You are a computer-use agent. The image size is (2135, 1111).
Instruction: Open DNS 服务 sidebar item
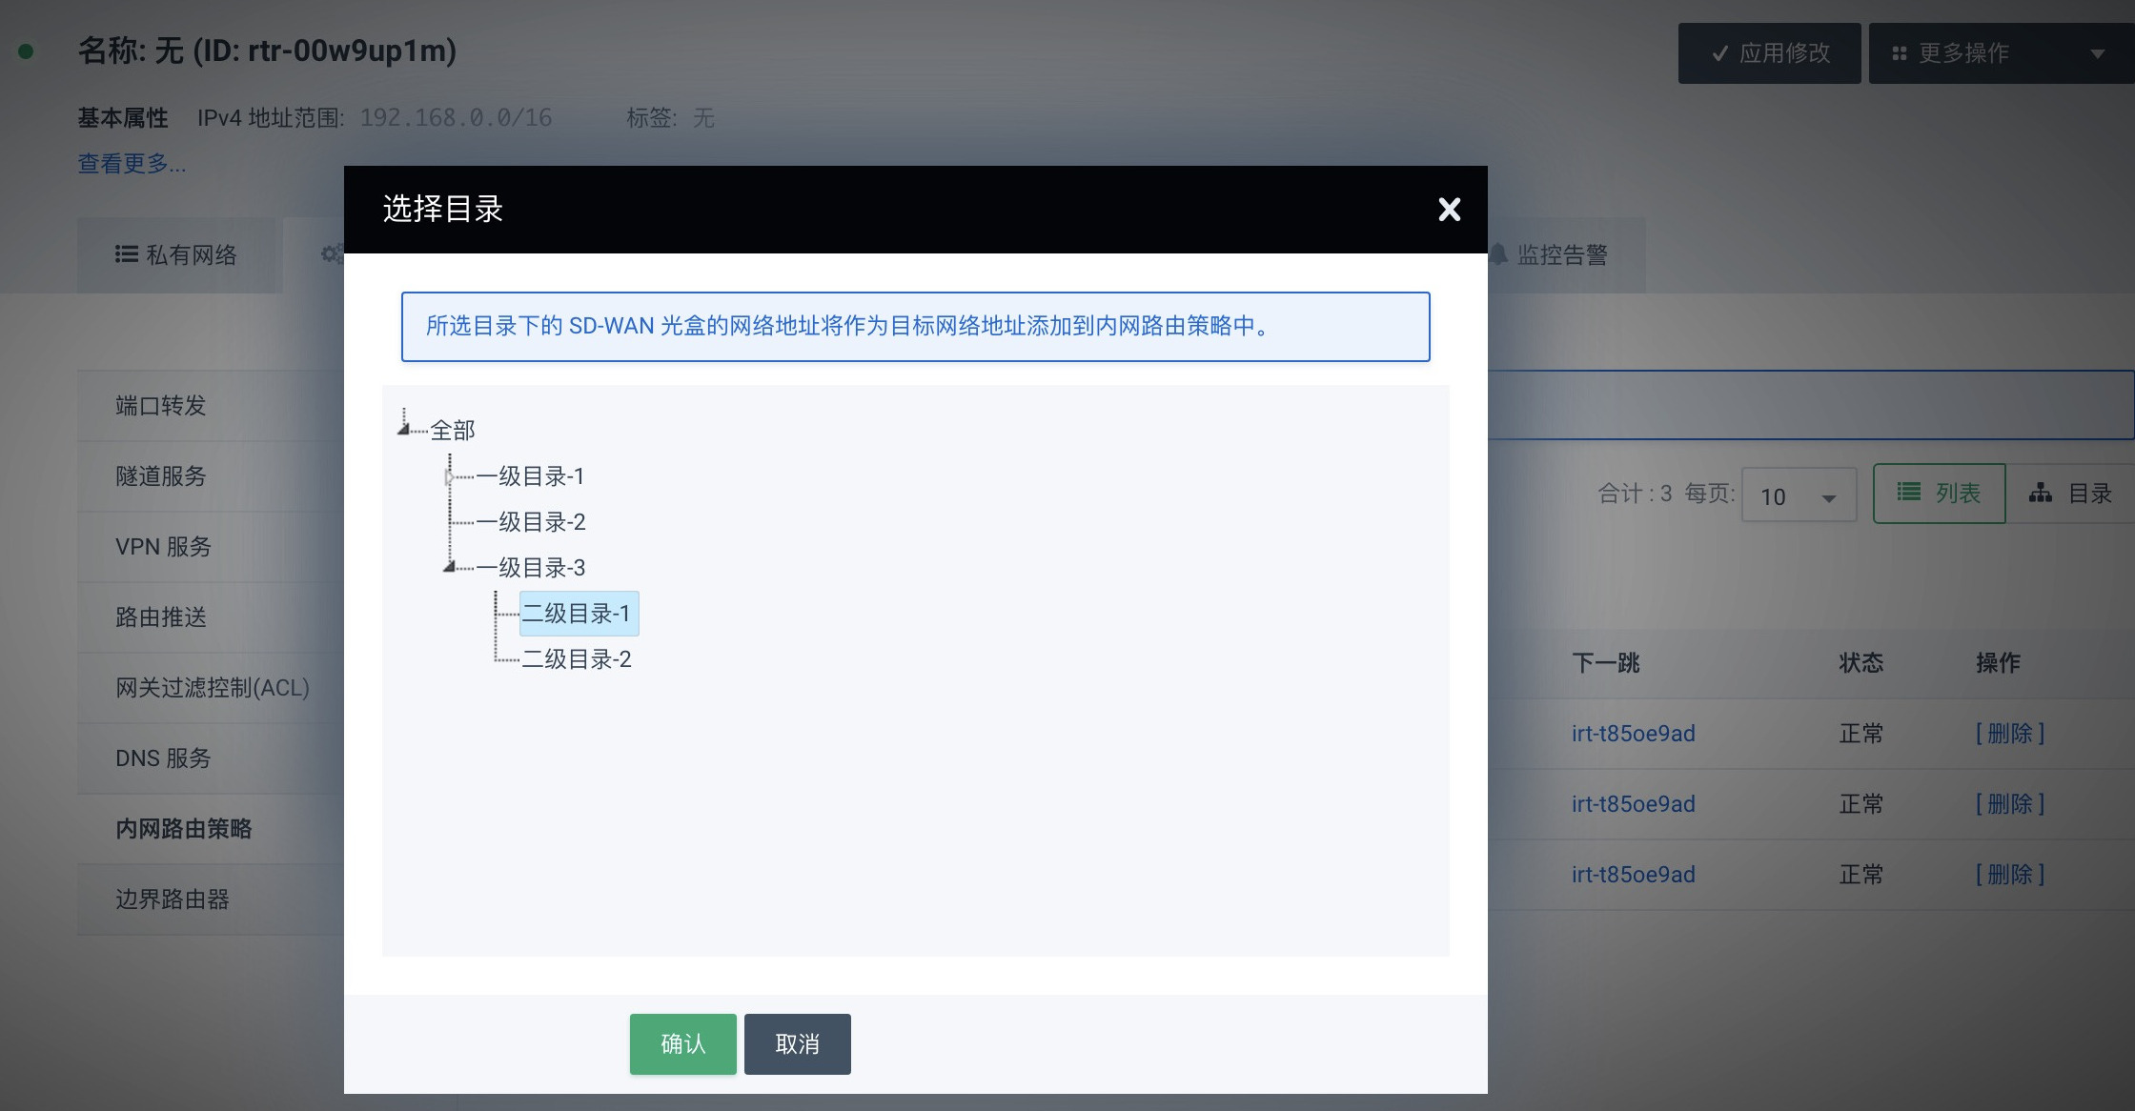tap(210, 758)
